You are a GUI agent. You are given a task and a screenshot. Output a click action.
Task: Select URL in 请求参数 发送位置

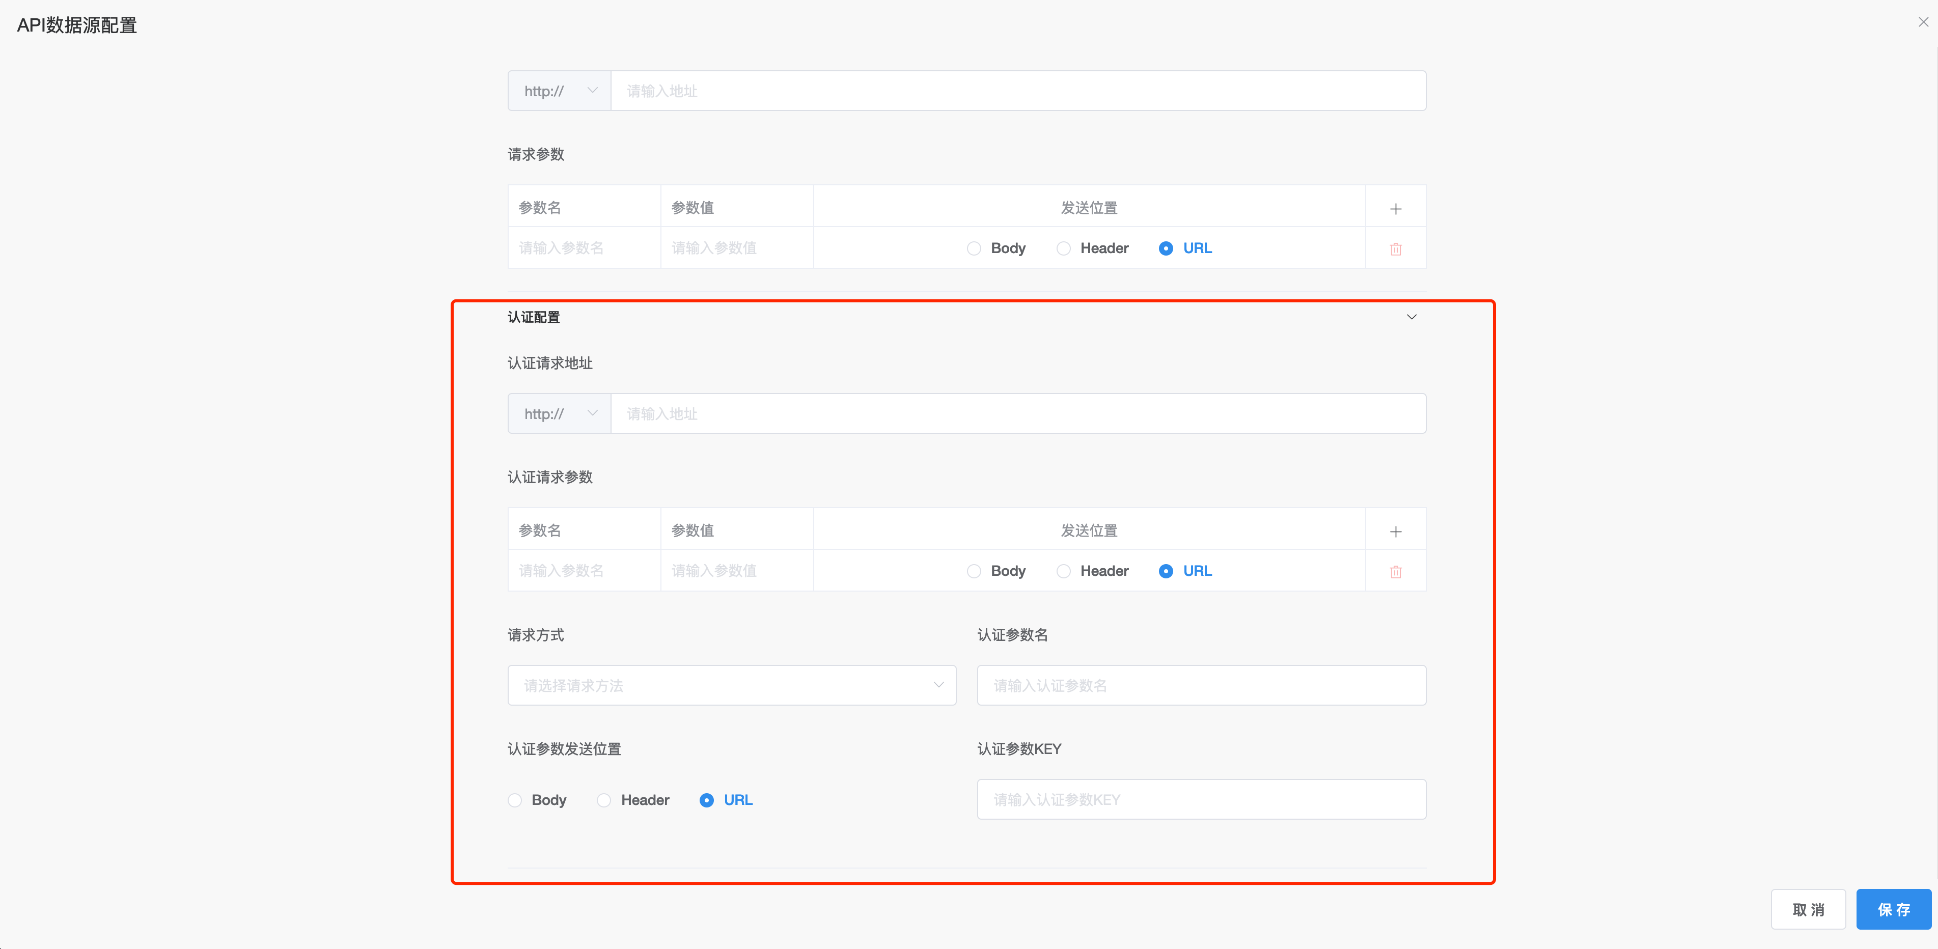coord(1185,248)
